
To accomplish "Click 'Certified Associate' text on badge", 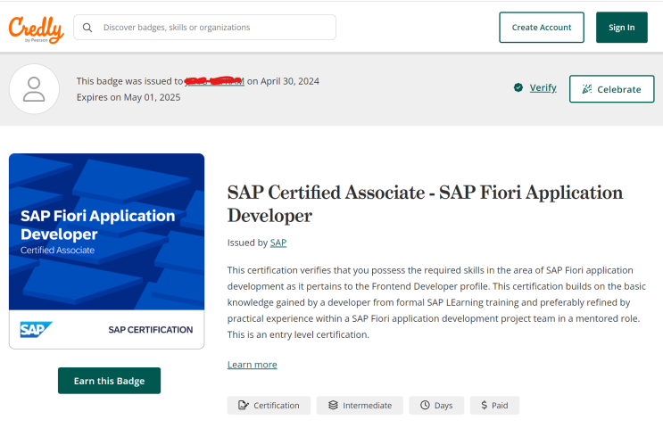I will tap(57, 251).
